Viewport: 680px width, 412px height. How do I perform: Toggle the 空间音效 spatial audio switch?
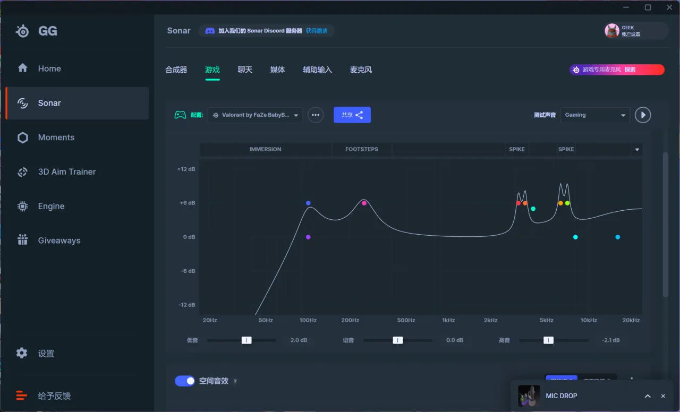pos(185,381)
